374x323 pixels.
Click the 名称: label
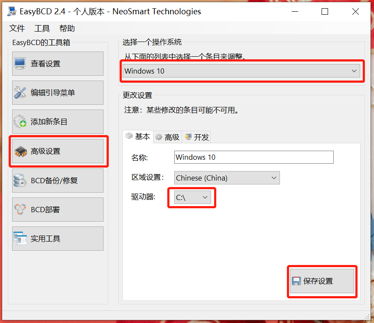pos(140,158)
